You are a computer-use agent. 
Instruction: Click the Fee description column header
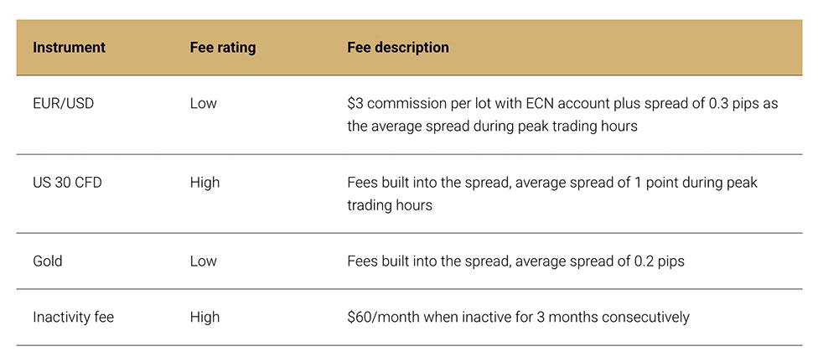[x=398, y=47]
